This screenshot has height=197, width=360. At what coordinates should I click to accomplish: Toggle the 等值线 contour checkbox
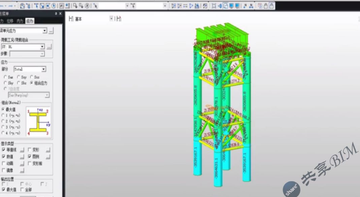[x=4, y=149]
